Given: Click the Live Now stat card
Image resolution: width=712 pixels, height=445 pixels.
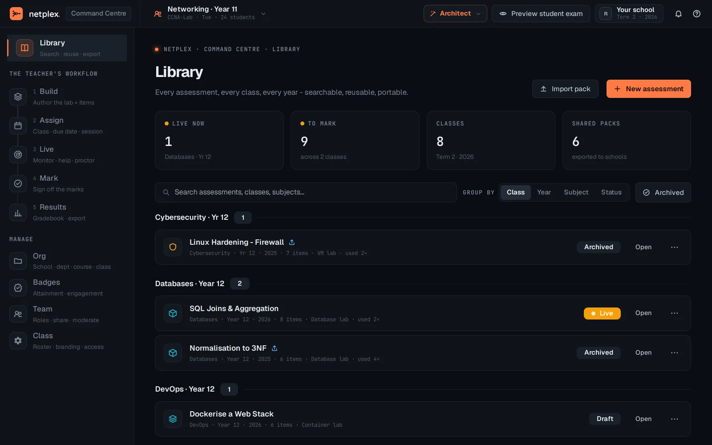Looking at the screenshot, I should [x=219, y=140].
